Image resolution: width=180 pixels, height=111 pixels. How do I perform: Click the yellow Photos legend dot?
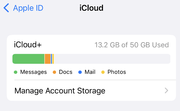(x=103, y=72)
